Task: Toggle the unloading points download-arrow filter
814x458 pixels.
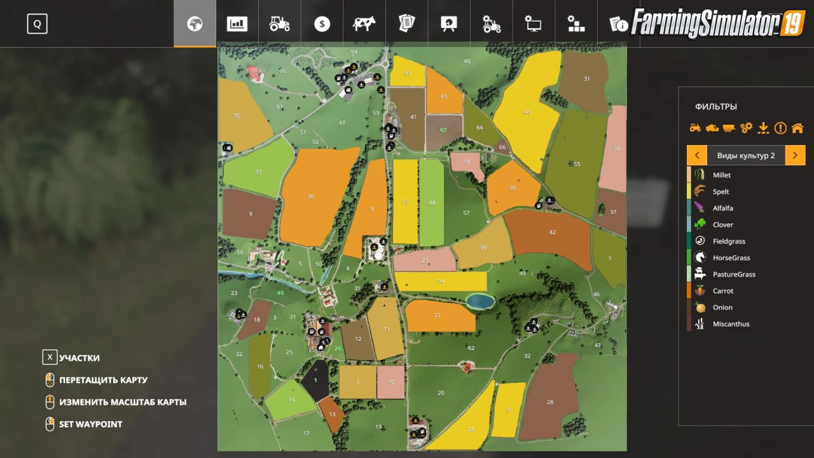Action: tap(763, 128)
